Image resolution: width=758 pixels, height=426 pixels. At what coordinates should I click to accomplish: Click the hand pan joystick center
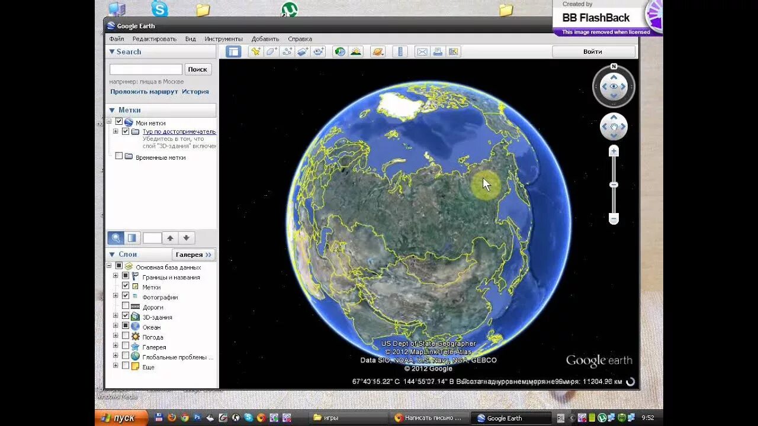(x=614, y=126)
